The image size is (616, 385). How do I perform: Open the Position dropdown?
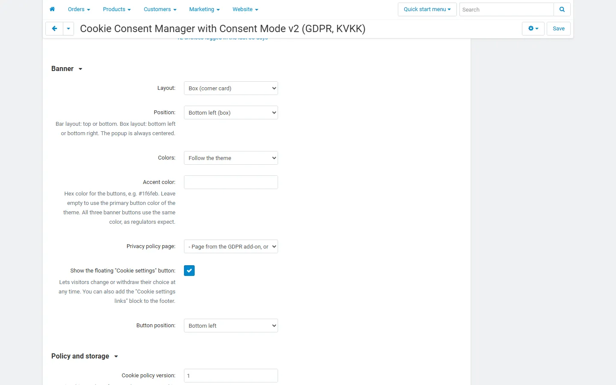tap(231, 113)
